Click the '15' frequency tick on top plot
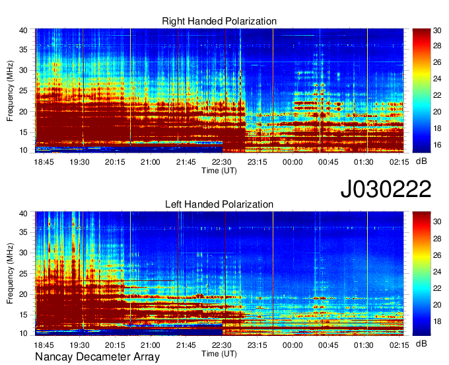The image size is (449, 365). [x=23, y=132]
